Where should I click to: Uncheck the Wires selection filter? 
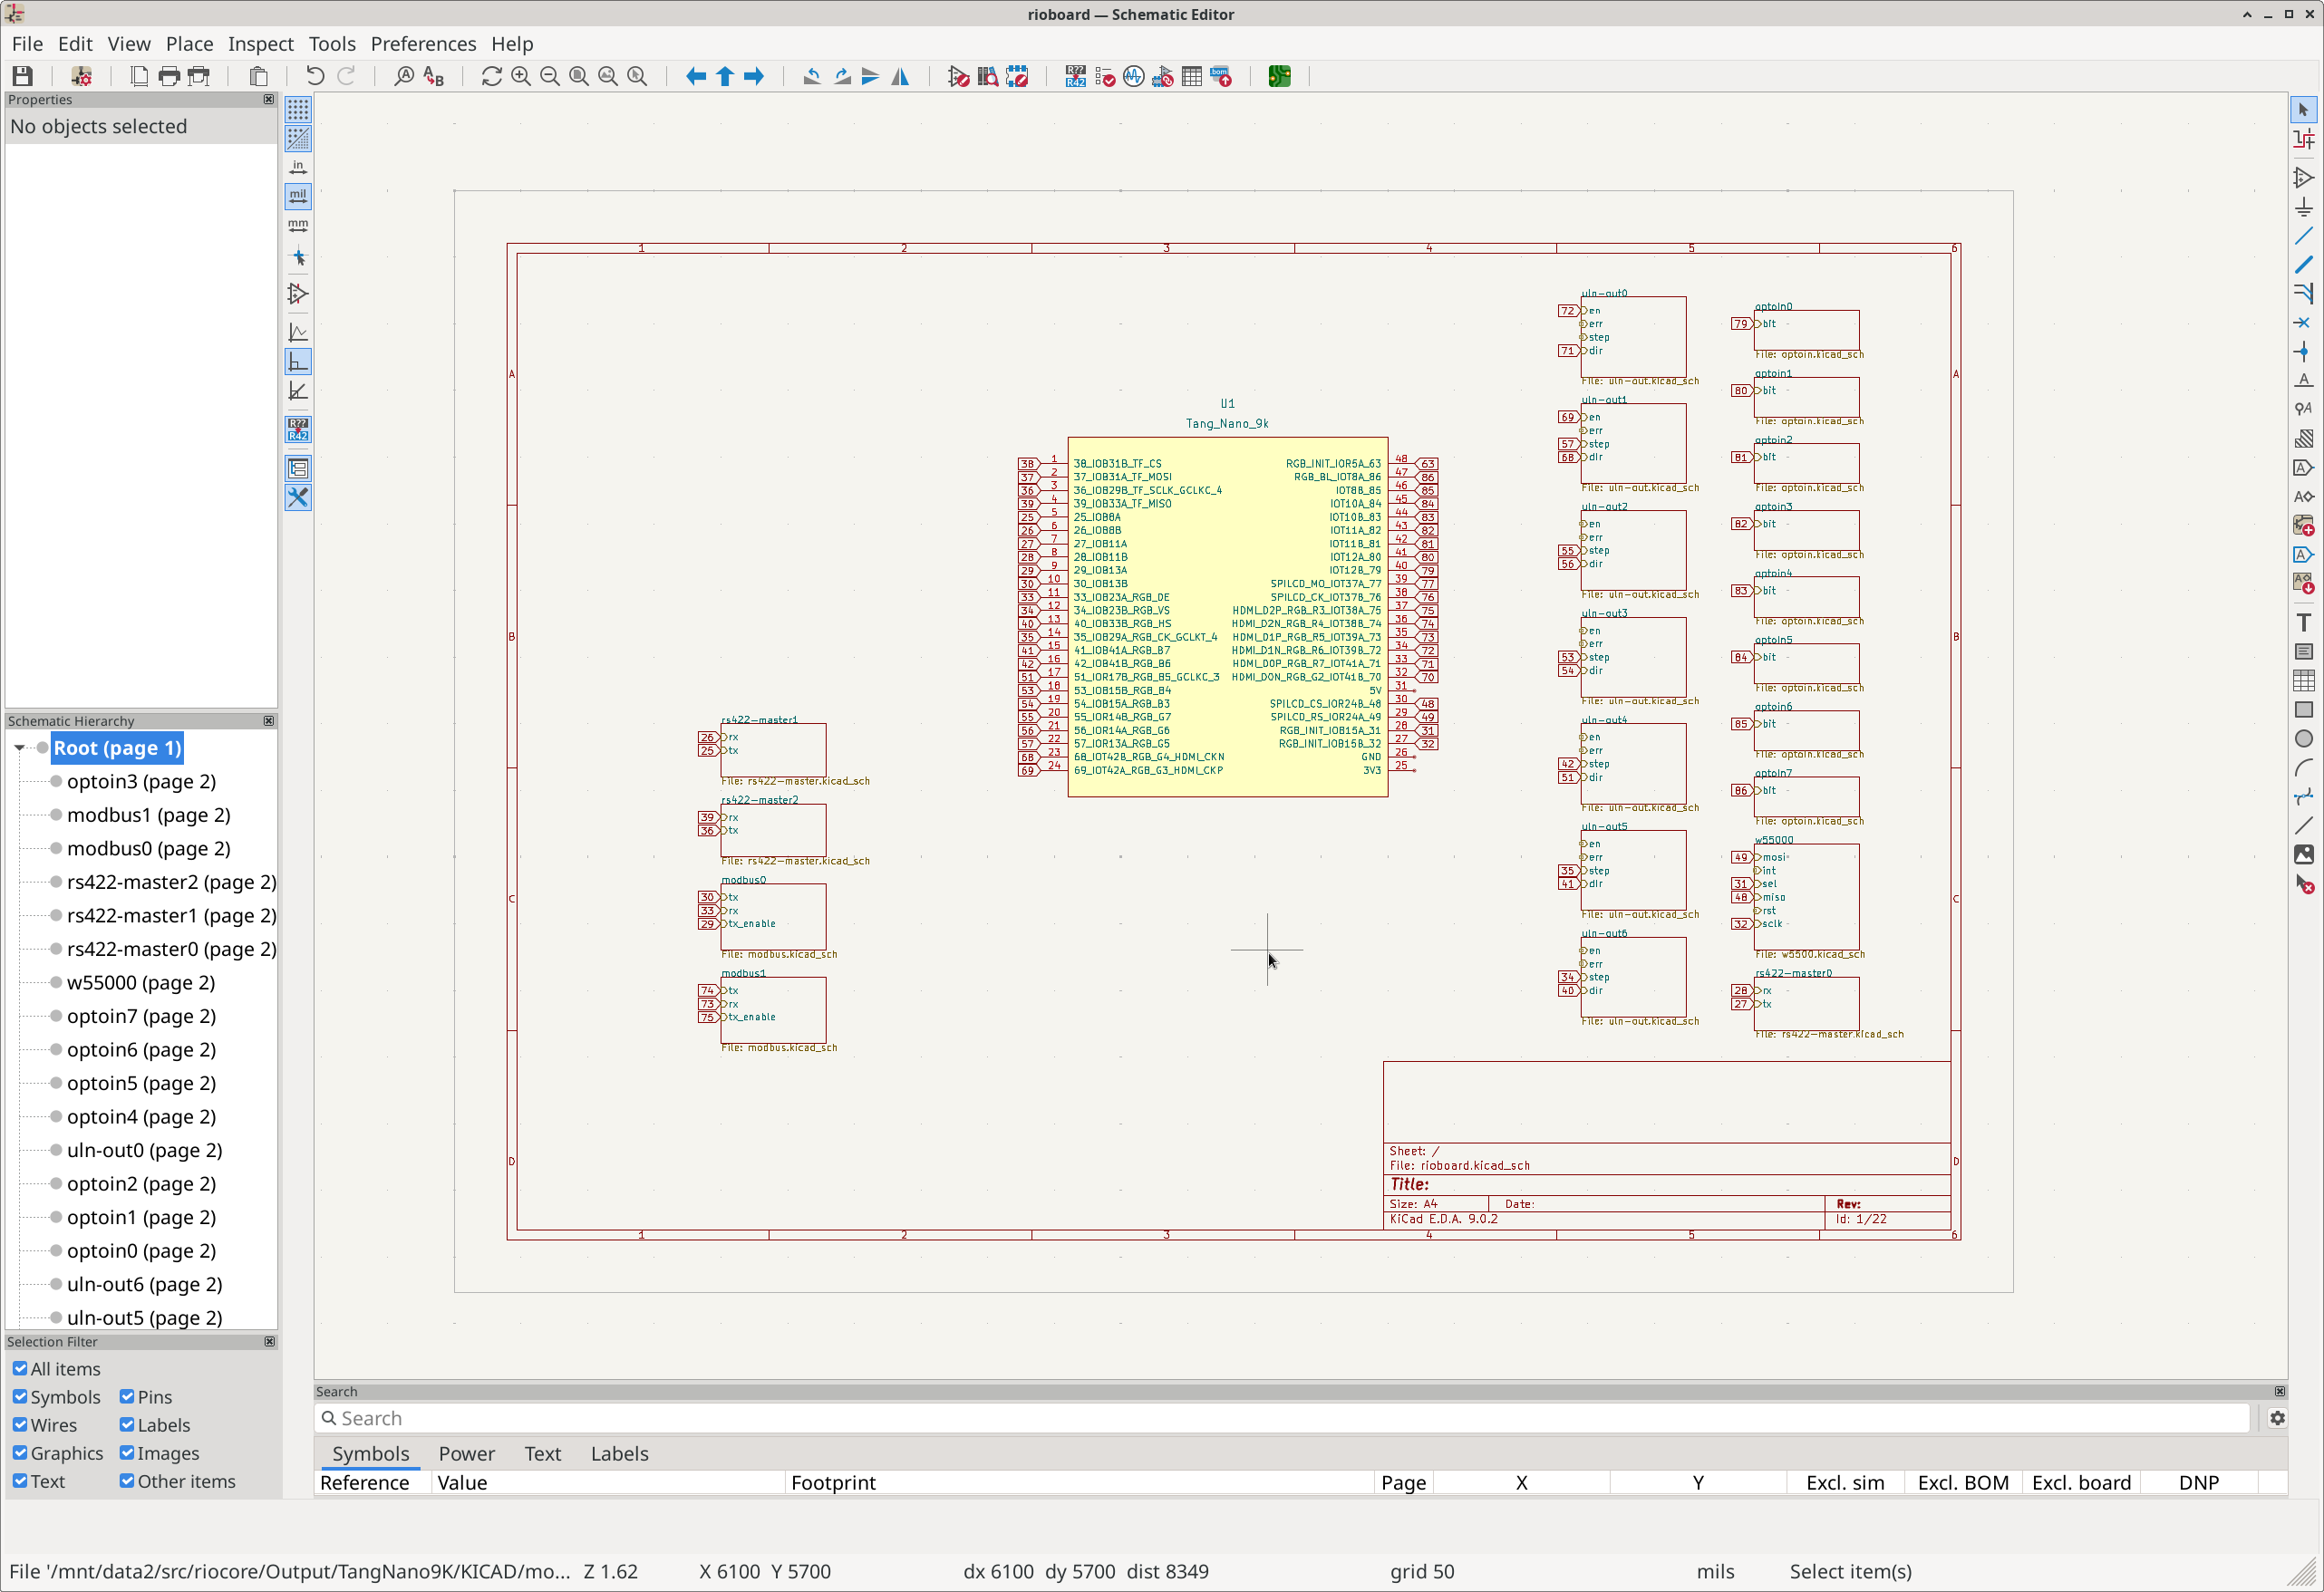[20, 1425]
